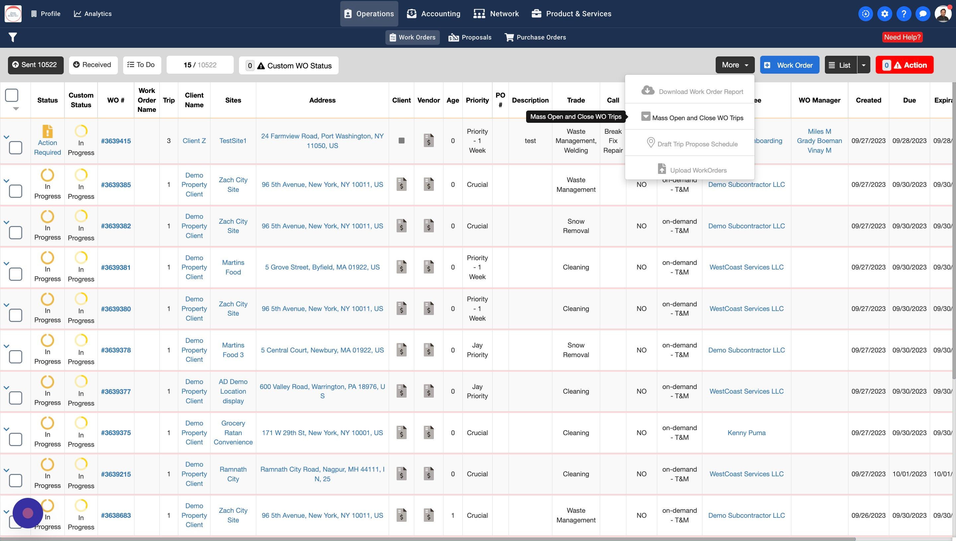Click the filter funnel icon
Screen dimensions: 956x541
pos(13,37)
